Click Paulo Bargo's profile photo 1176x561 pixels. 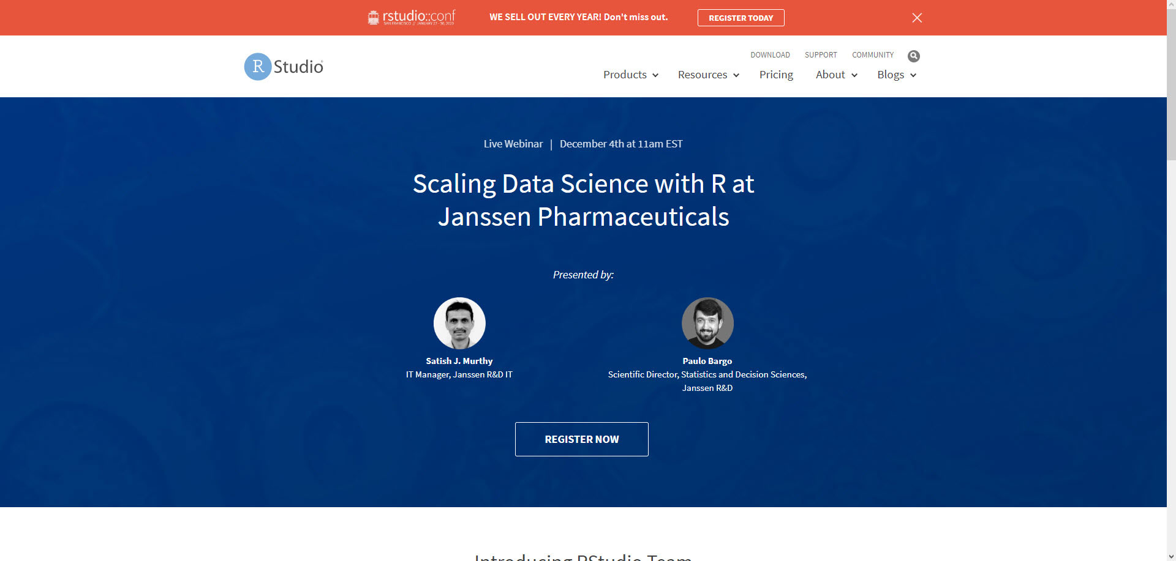[707, 323]
